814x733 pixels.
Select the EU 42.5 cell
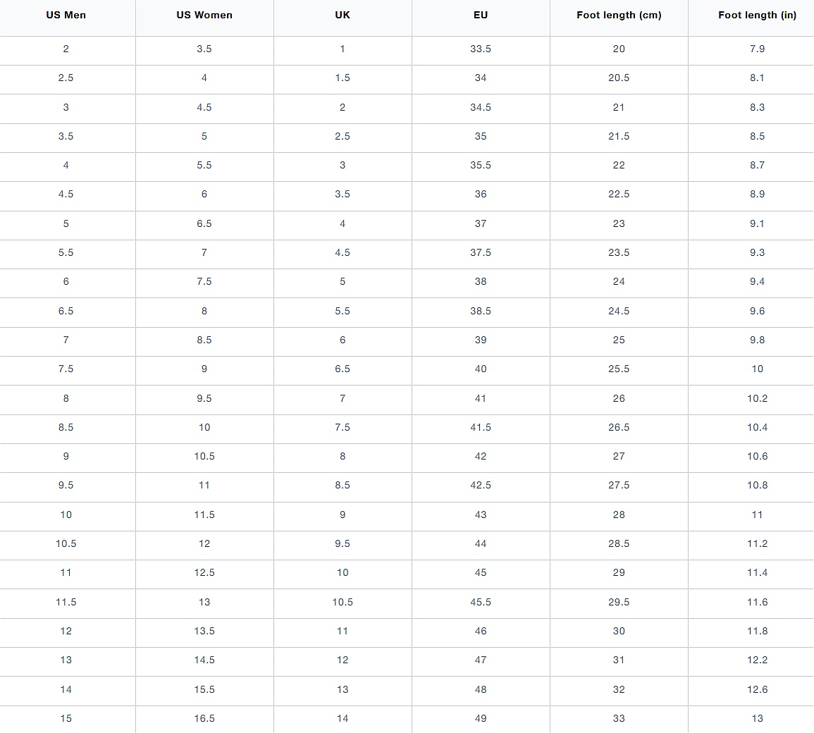click(481, 485)
